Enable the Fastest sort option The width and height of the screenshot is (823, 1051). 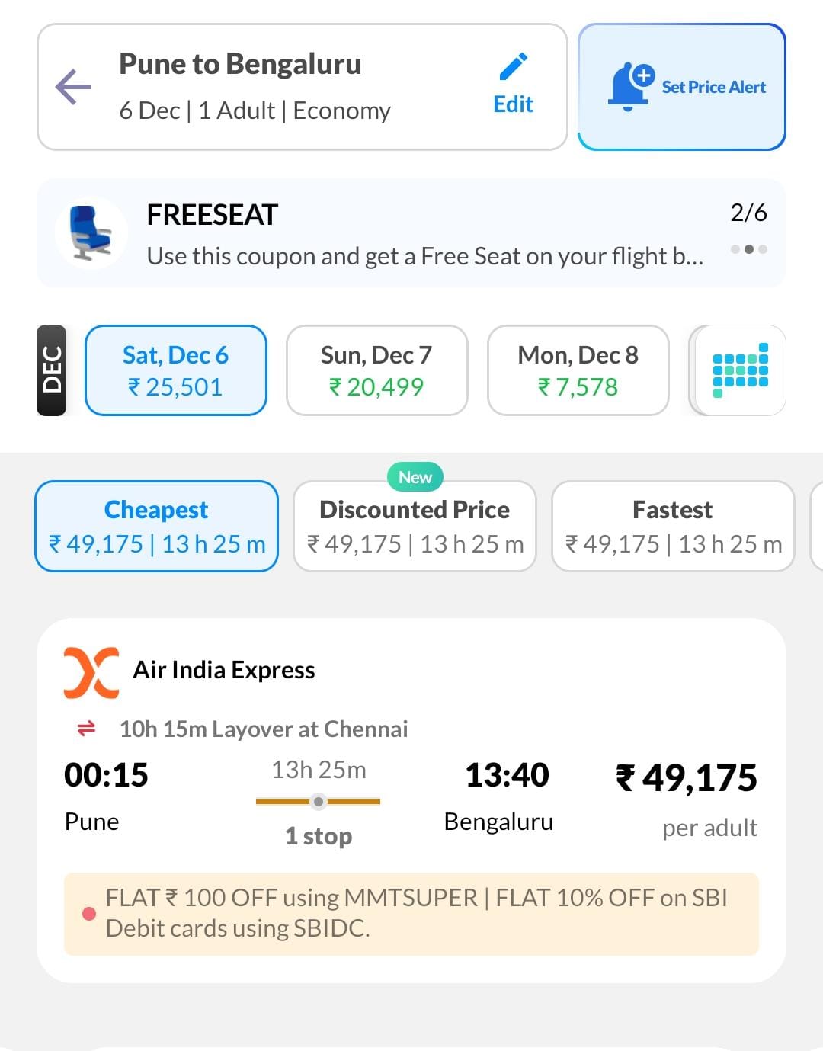[672, 526]
